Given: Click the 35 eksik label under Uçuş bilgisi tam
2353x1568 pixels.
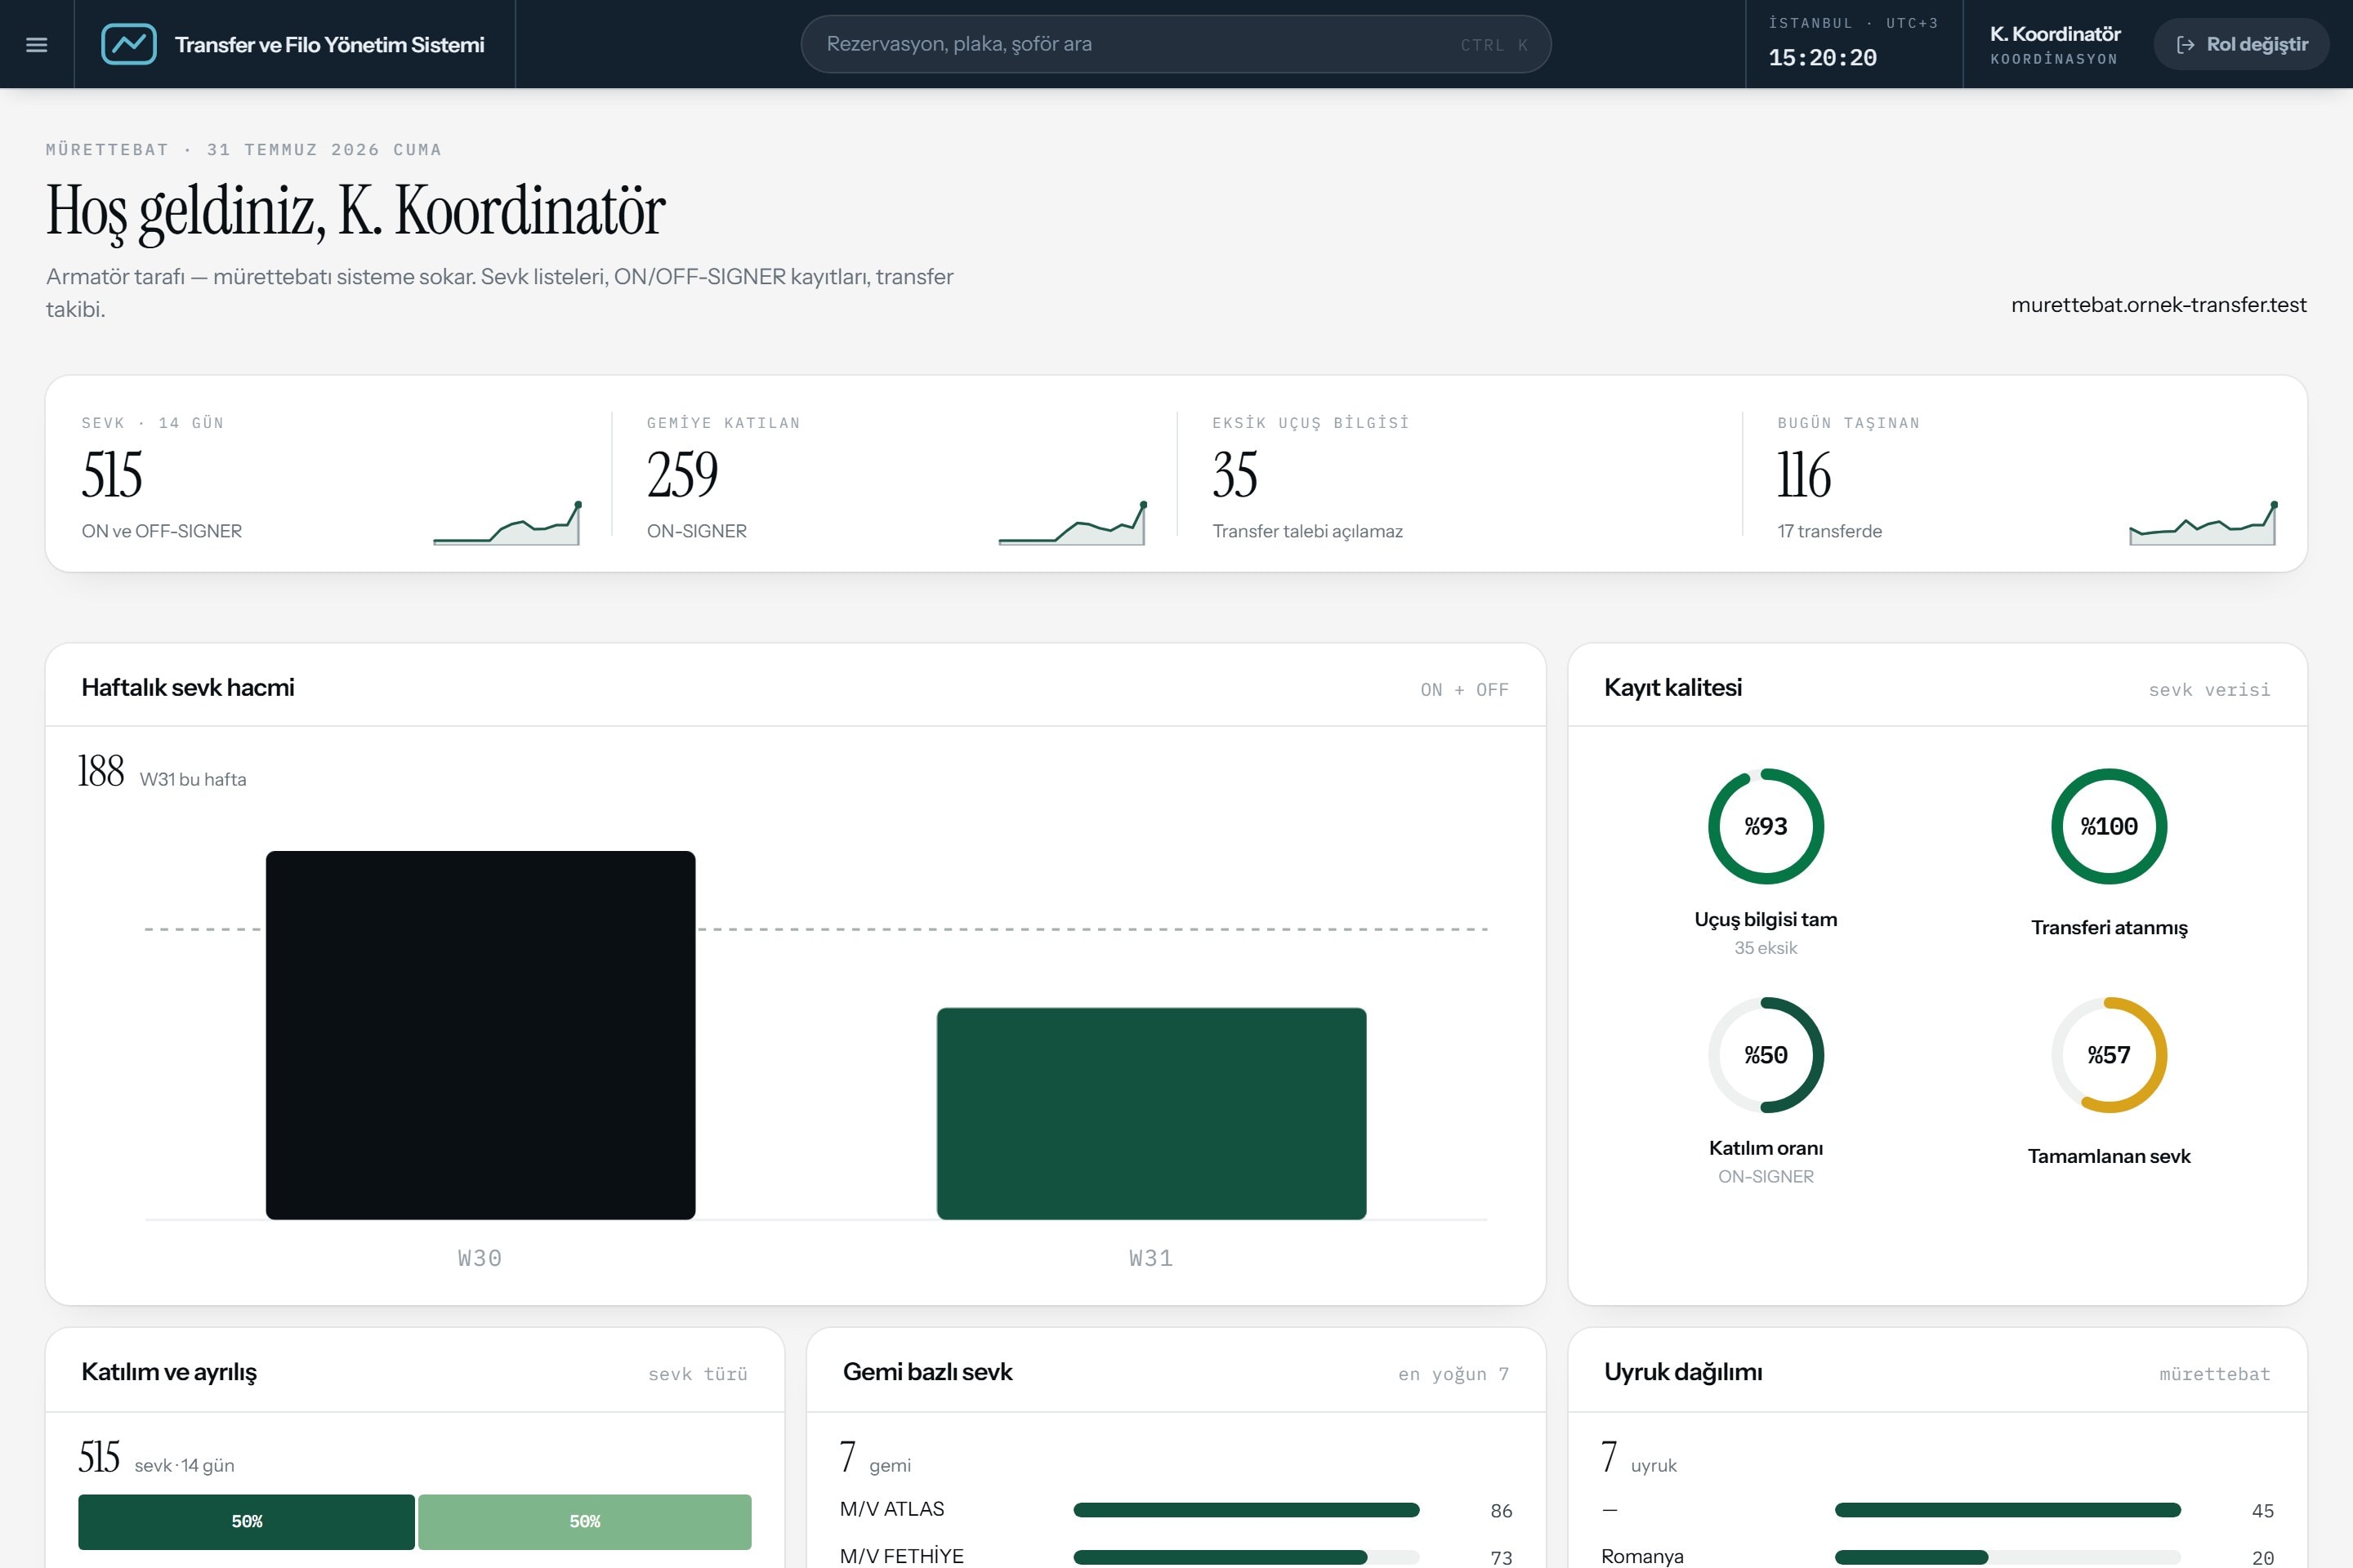Looking at the screenshot, I should [1766, 947].
